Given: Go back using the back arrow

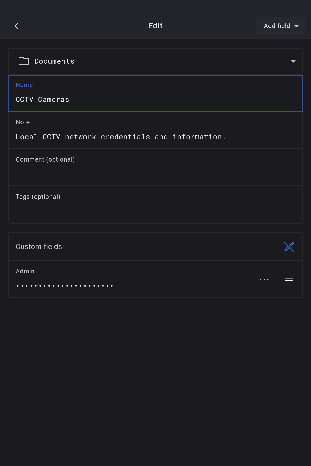Looking at the screenshot, I should [x=17, y=26].
